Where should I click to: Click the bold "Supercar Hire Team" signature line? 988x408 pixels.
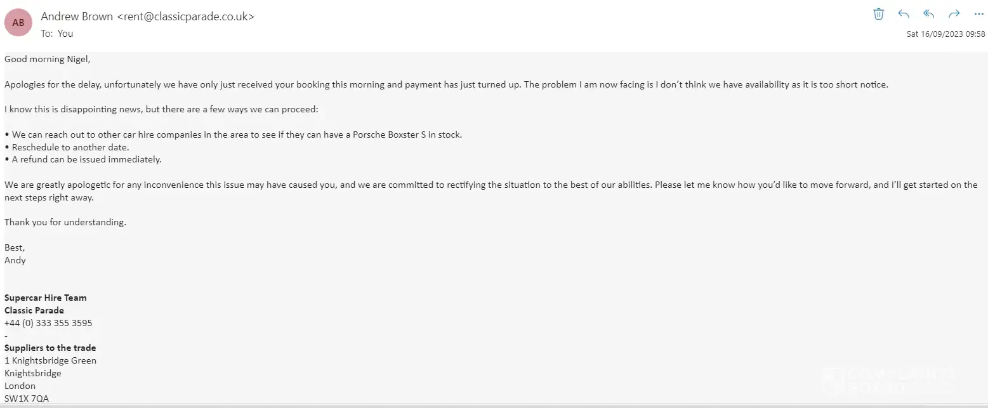pos(46,298)
